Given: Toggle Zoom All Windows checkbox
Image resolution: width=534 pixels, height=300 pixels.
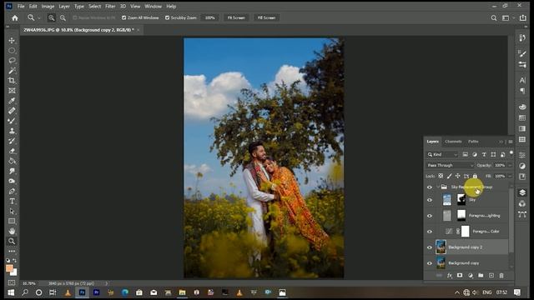Looking at the screenshot, I should click(124, 17).
